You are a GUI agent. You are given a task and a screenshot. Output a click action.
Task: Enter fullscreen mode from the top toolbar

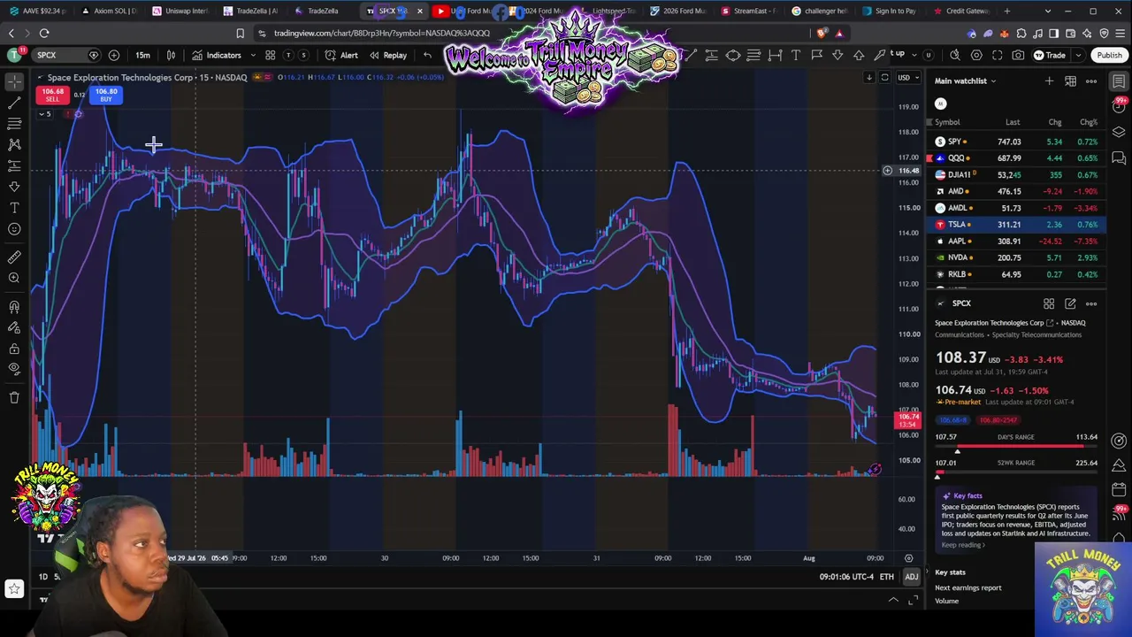(998, 55)
